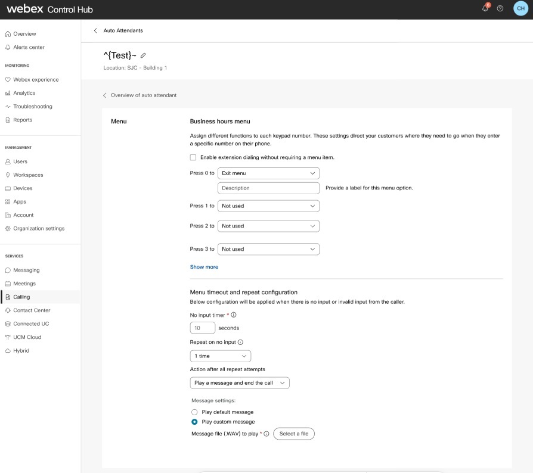Click the Account building icon
The width and height of the screenshot is (533, 473).
tap(8, 215)
